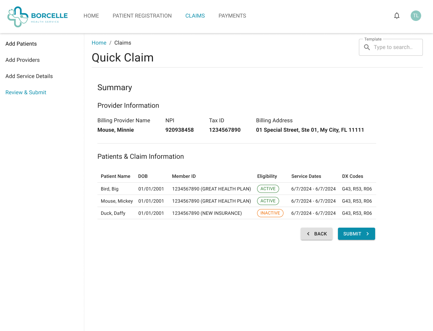Click the Eligibility column header

pos(267,176)
